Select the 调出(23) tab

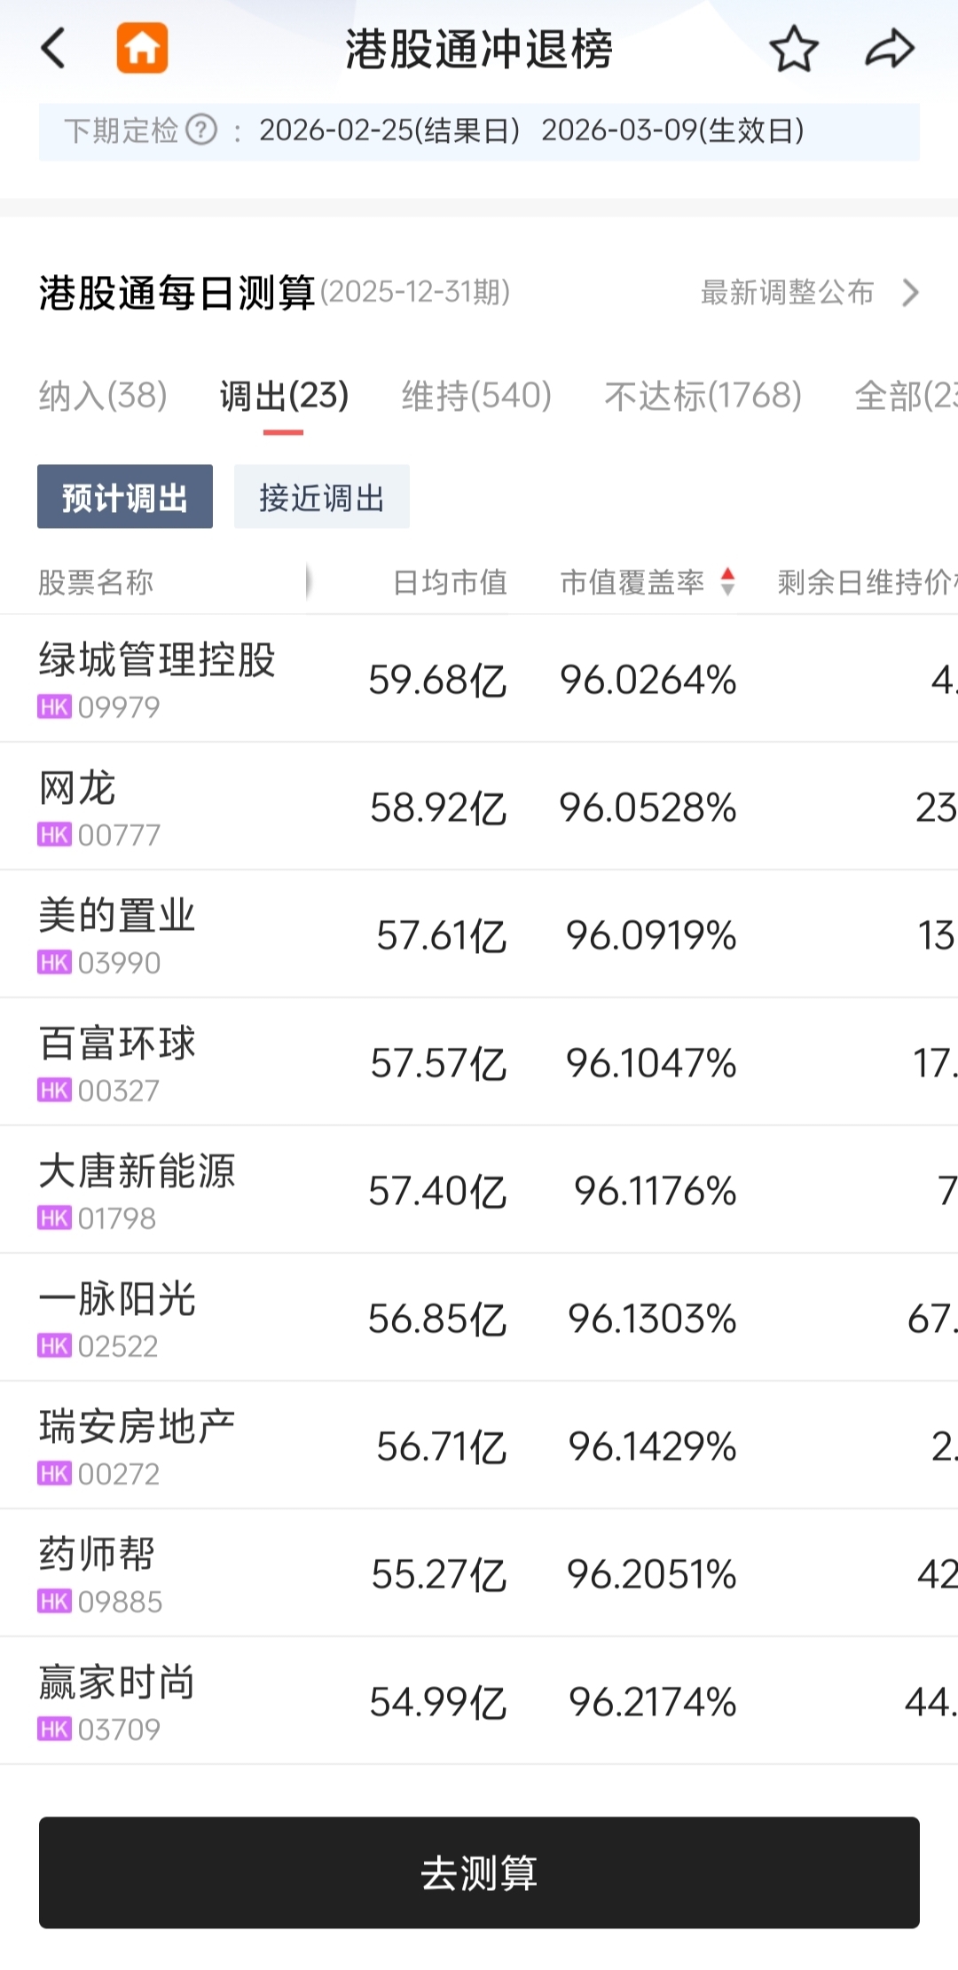point(284,396)
